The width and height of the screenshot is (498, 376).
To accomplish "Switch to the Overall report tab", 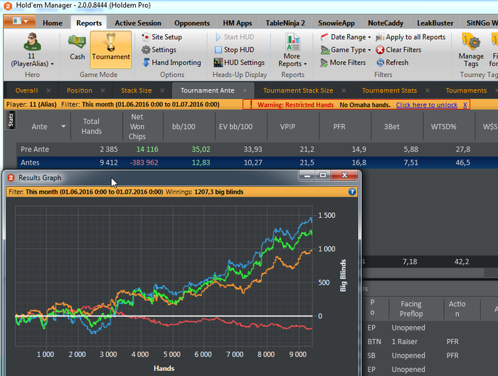I will 27,90.
